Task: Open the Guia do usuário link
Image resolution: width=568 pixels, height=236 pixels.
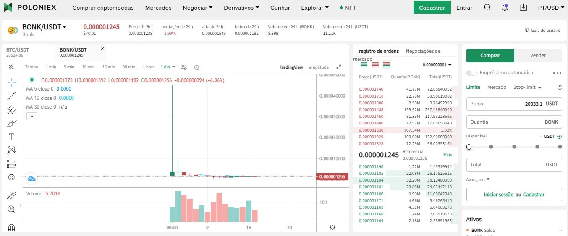Action: [543, 30]
